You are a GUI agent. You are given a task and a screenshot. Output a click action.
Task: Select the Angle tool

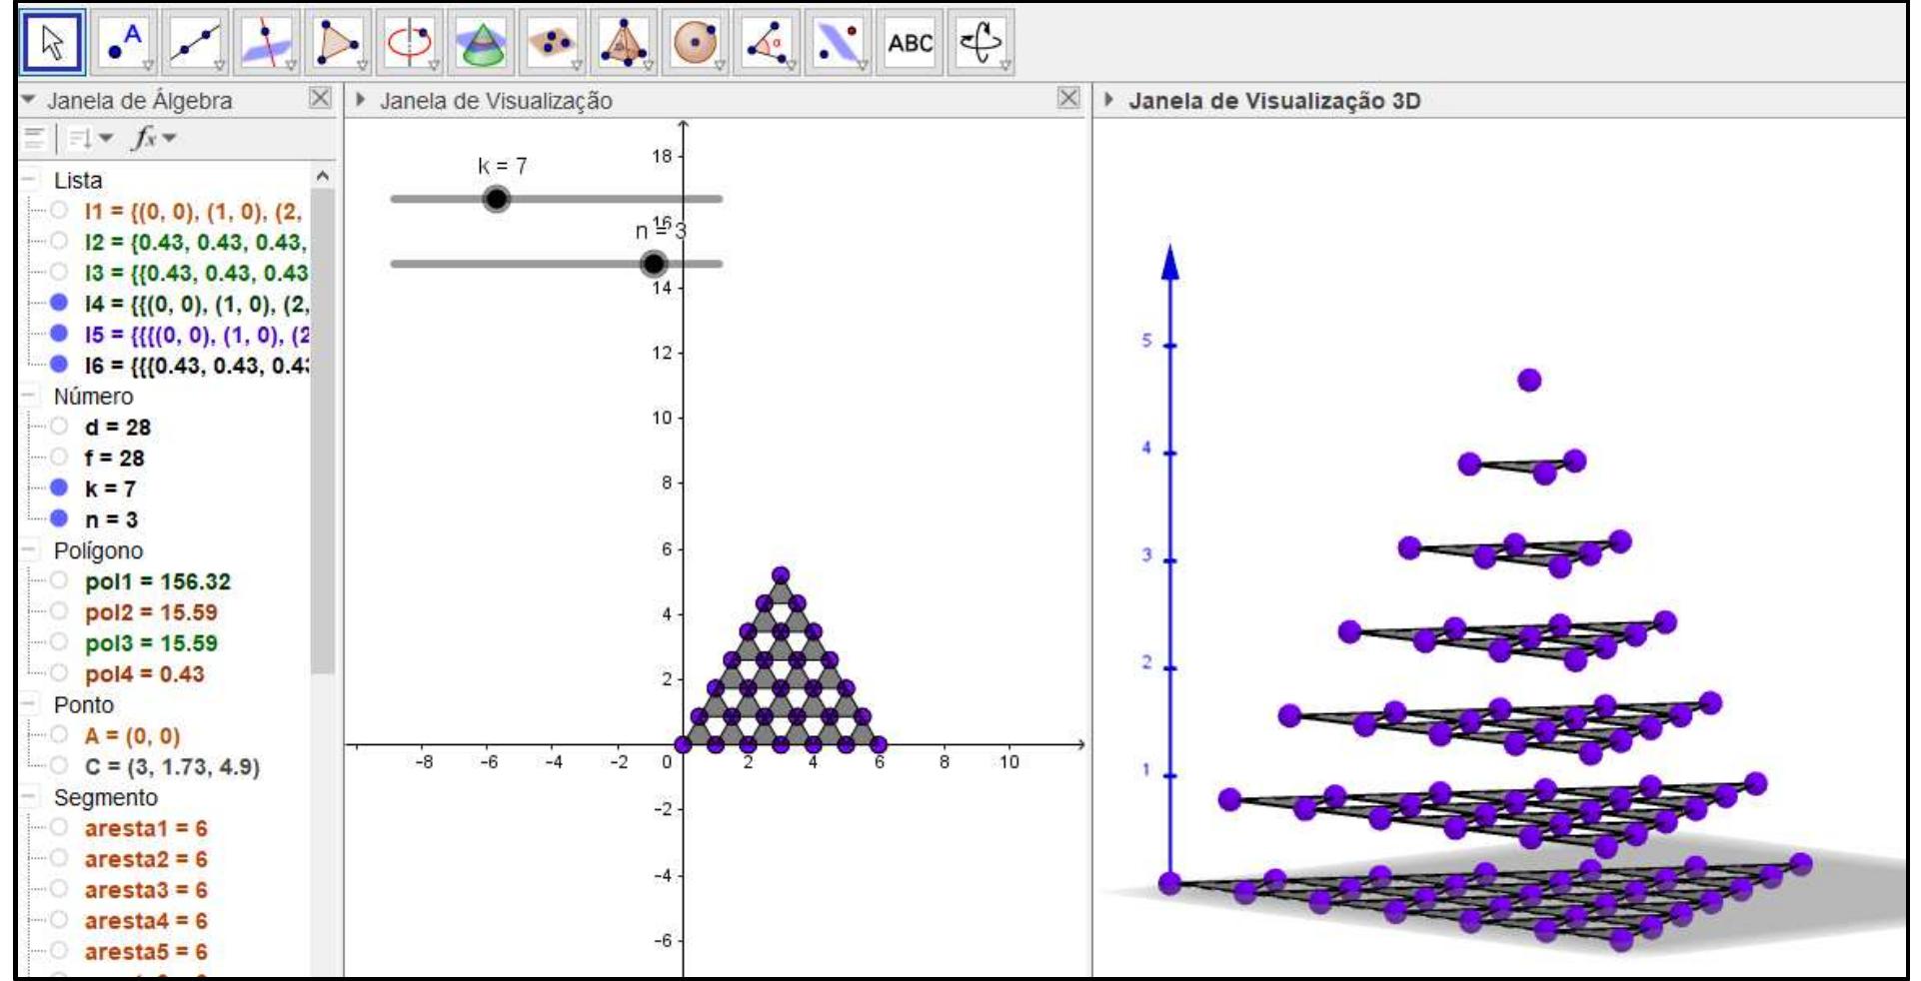[x=766, y=42]
